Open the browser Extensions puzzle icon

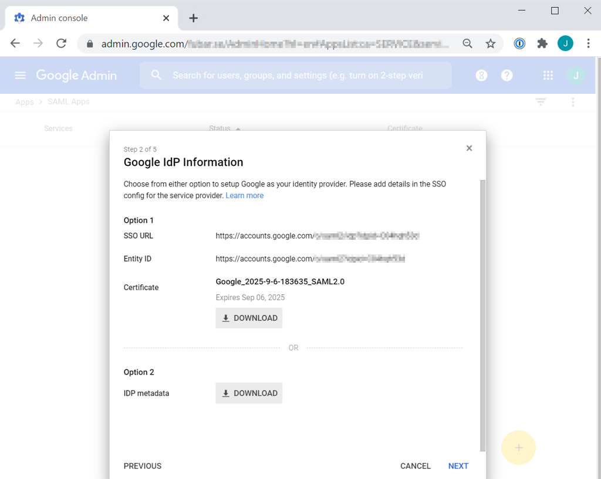(x=542, y=43)
